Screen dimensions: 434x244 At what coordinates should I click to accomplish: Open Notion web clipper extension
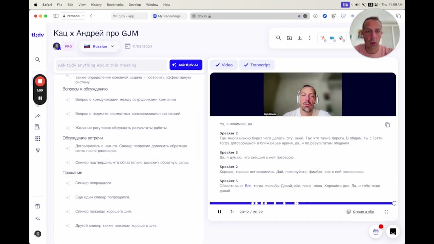tap(334, 16)
